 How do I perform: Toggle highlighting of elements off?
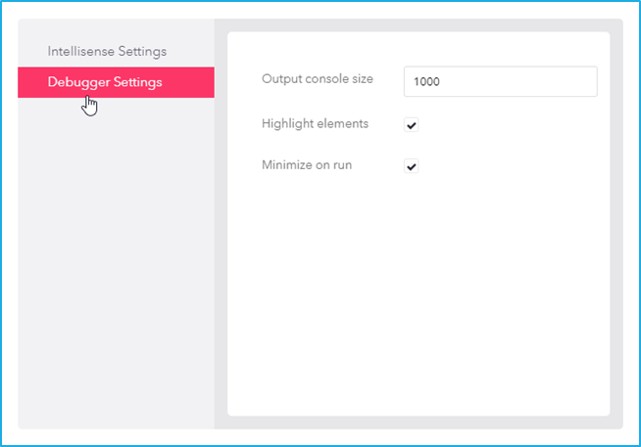(412, 125)
